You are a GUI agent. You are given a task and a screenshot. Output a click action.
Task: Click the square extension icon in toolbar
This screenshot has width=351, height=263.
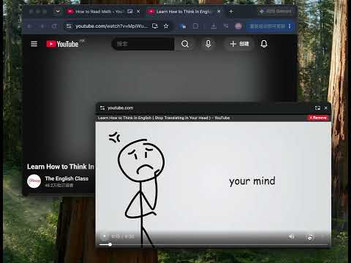[195, 26]
